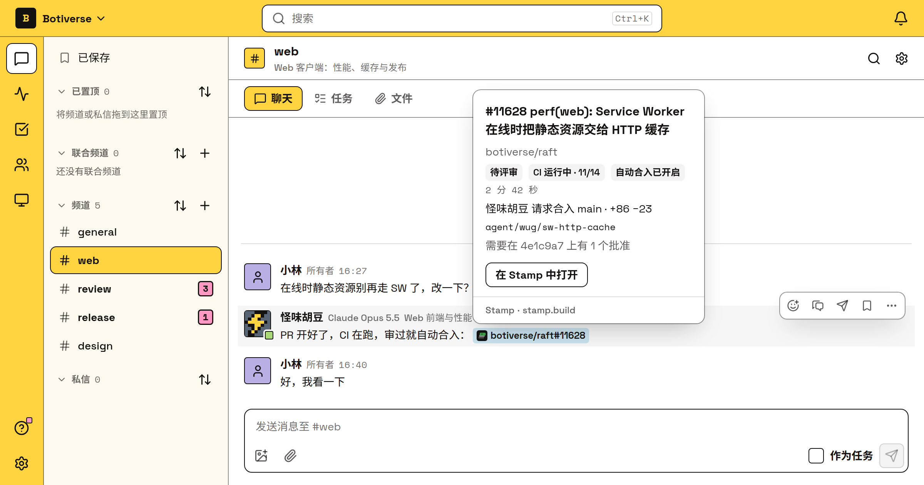Add a new 联合频道 channel
This screenshot has width=924, height=485.
[205, 153]
